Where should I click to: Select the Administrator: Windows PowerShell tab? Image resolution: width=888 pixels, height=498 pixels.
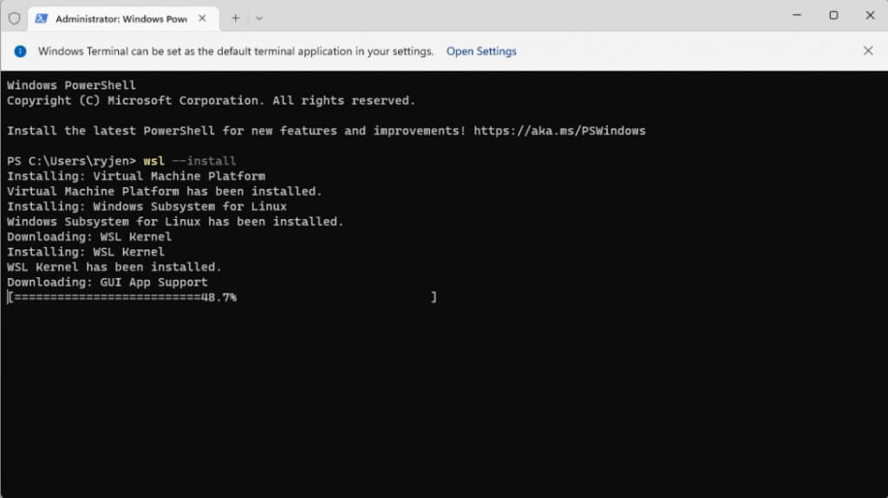(x=123, y=19)
